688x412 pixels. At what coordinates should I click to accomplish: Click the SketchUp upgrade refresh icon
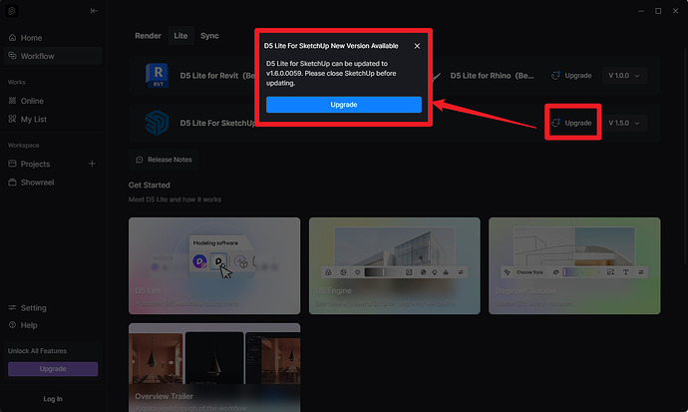coord(555,123)
